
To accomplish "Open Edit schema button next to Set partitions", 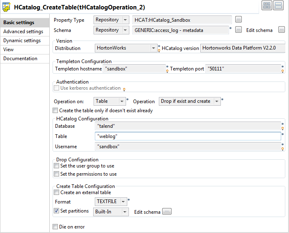I will [x=167, y=212].
